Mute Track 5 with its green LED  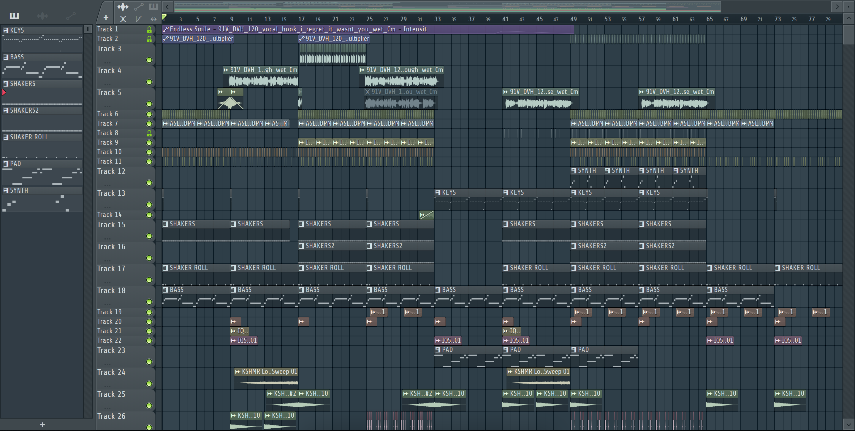149,104
